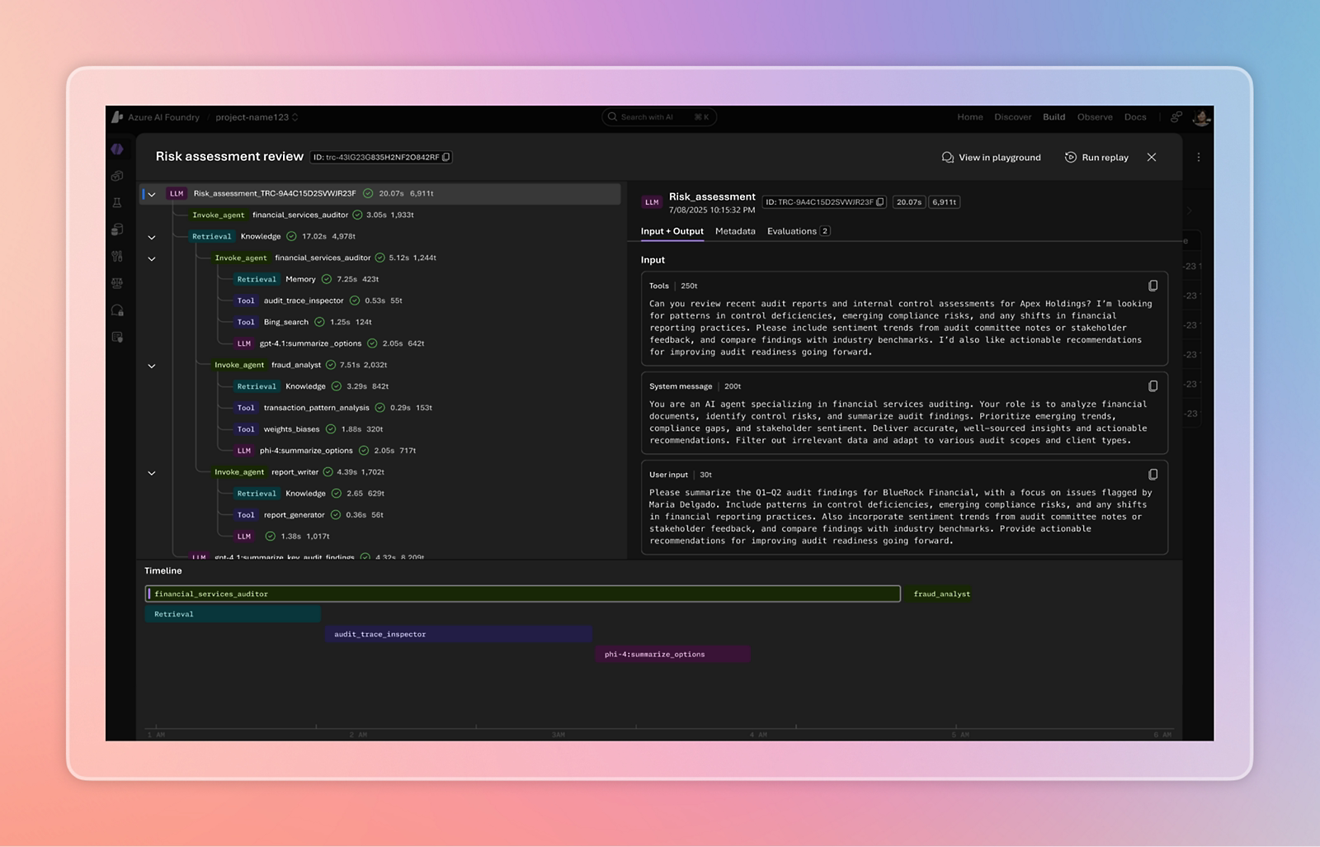Open the project-name123 project selector
Image resolution: width=1320 pixels, height=847 pixels.
click(x=257, y=117)
